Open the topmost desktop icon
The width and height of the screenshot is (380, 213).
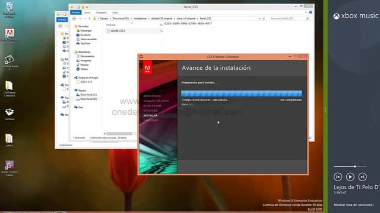point(9,9)
